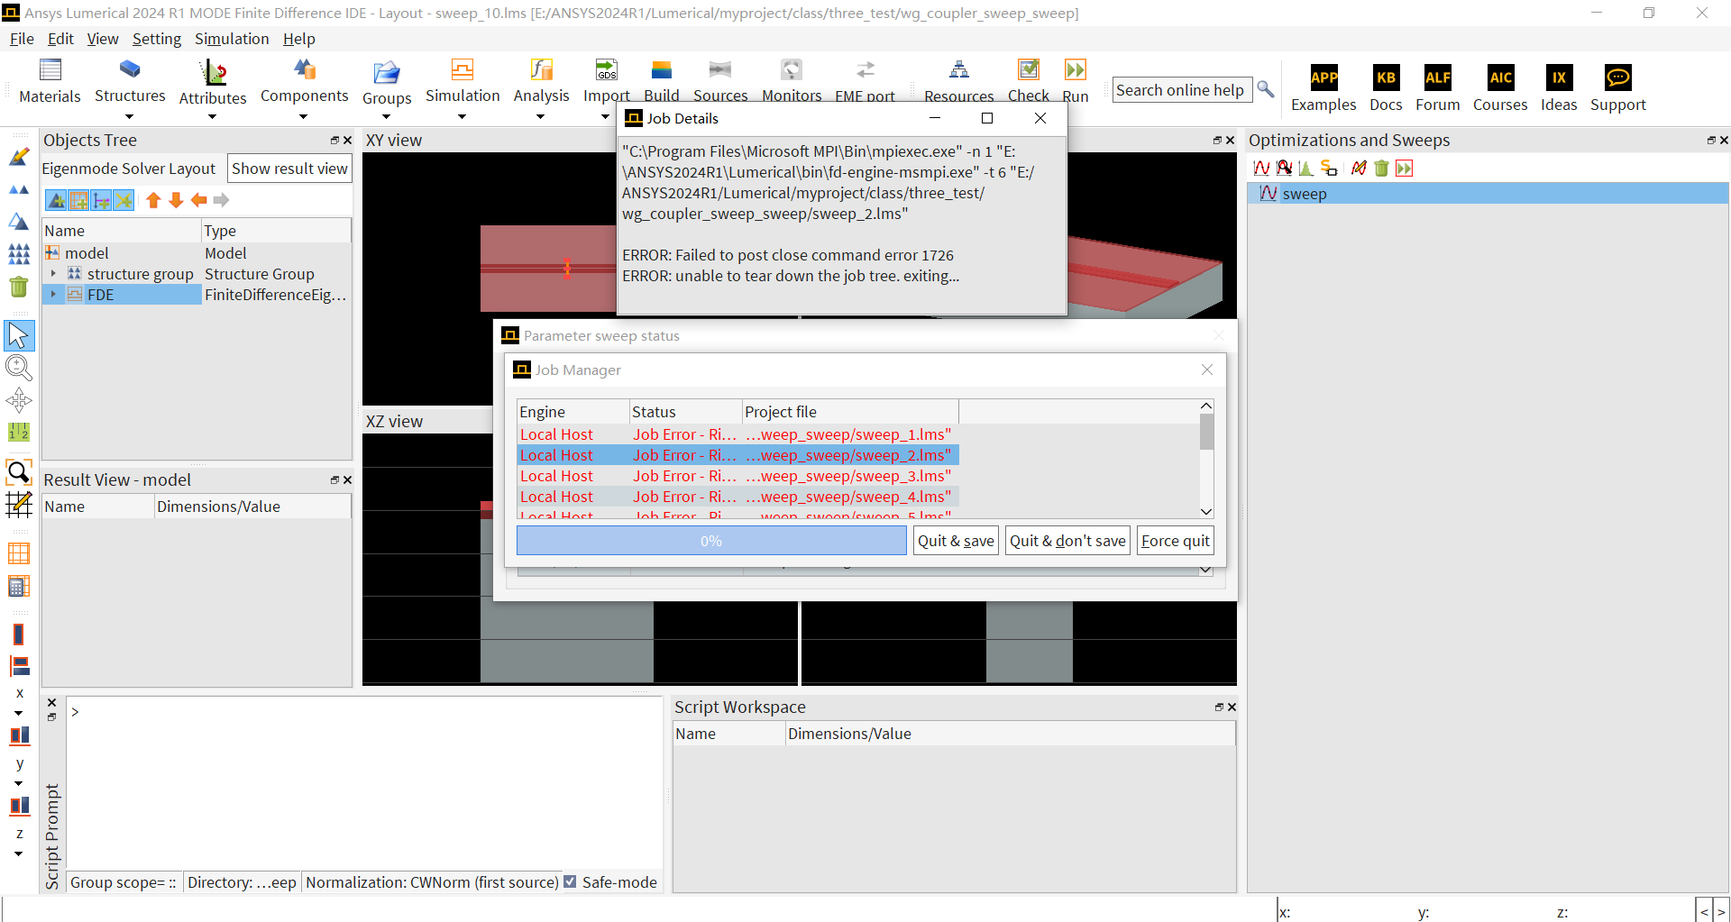Viewport: 1731px width, 922px height.
Task: Click the Groups toolbar icon
Action: click(387, 72)
